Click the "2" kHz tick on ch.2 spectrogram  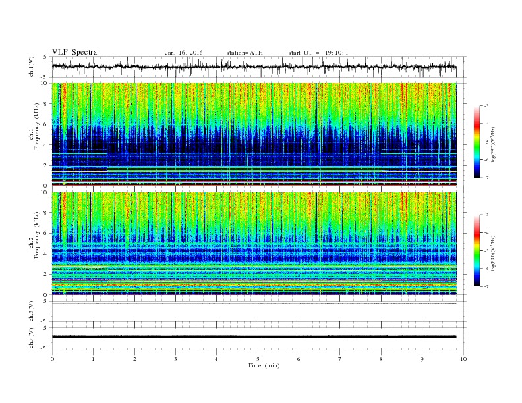[45, 275]
